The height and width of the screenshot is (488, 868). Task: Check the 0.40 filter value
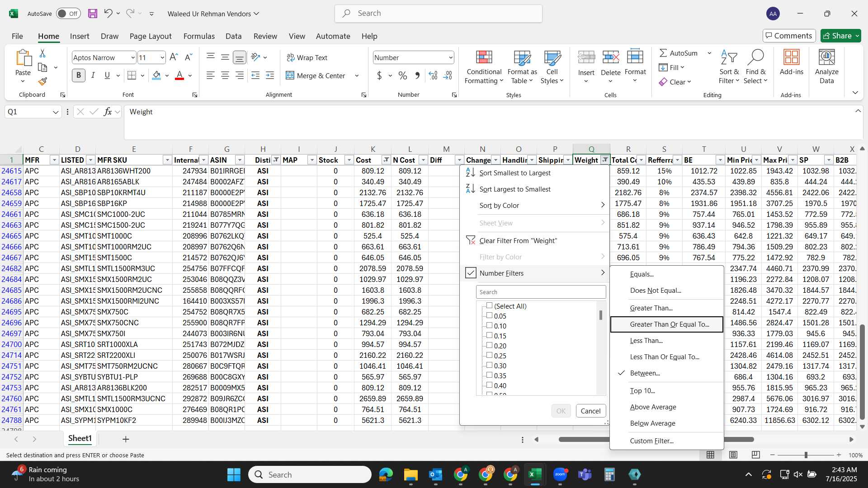pos(489,385)
